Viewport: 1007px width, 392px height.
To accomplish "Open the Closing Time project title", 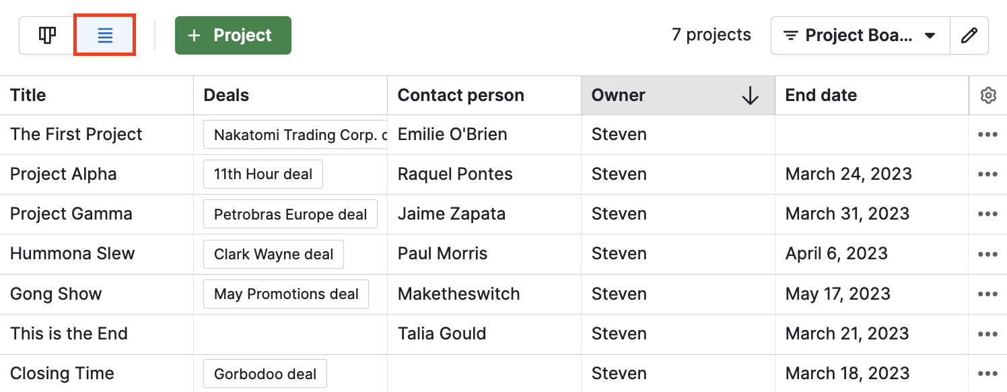I will pyautogui.click(x=62, y=374).
